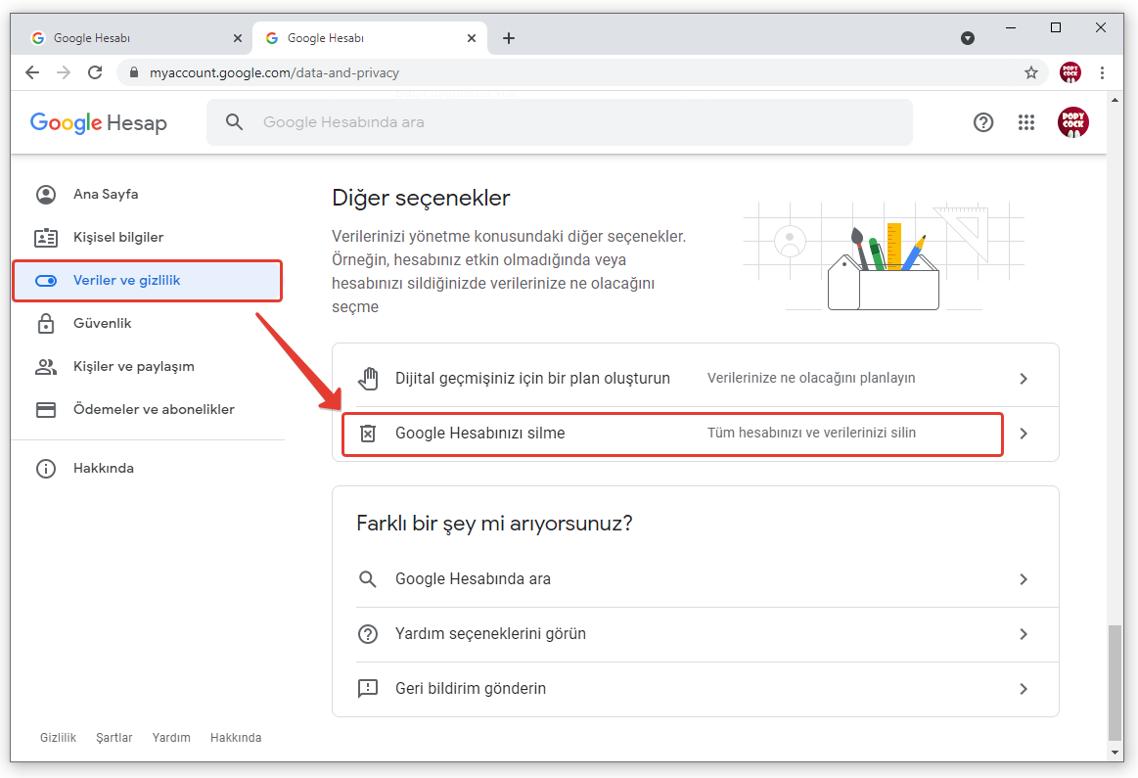Click the Gizlilik footer link
The image size is (1138, 778).
58,737
